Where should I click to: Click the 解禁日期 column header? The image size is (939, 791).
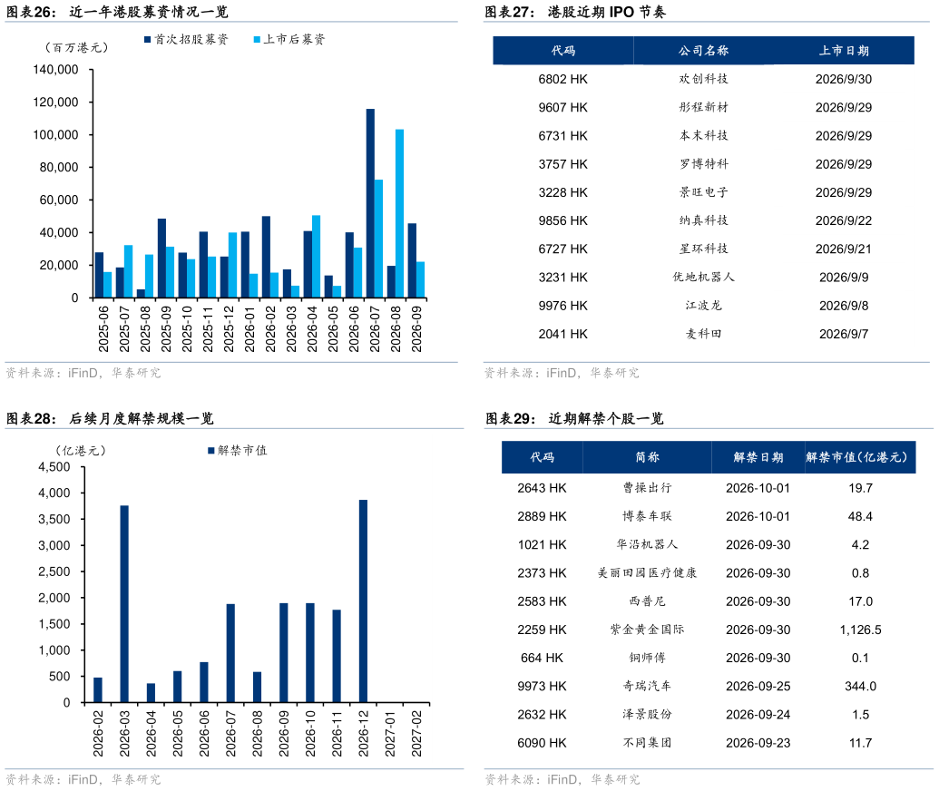click(x=758, y=457)
